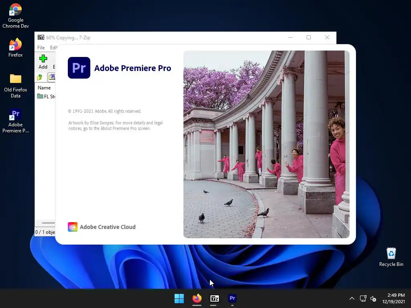Open Adobe Premiere Pro desktop shortcut
The height and width of the screenshot is (308, 411).
click(16, 121)
